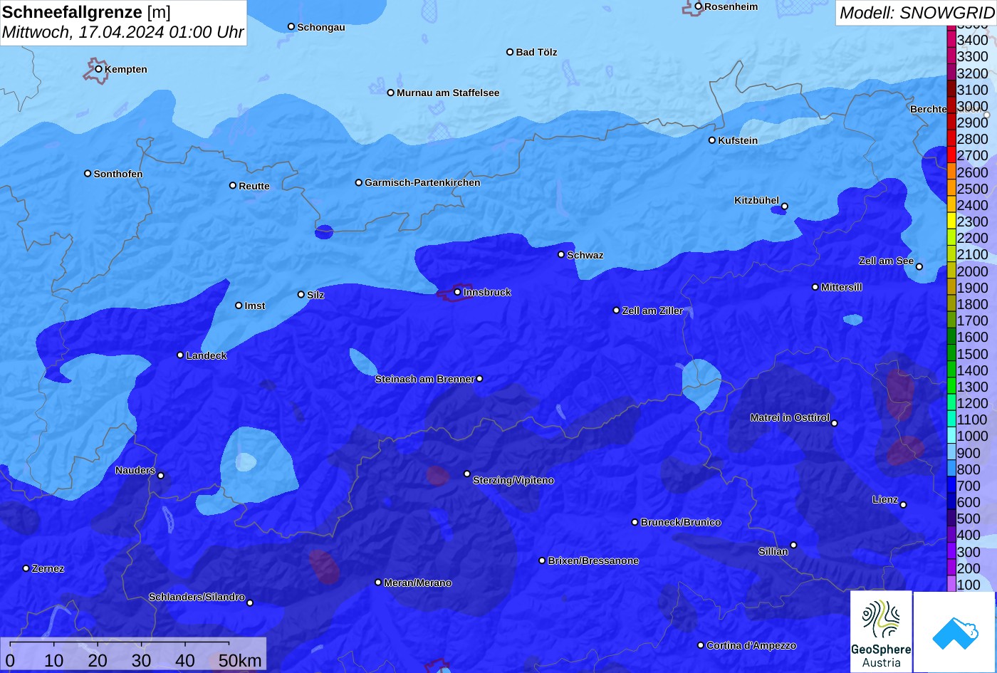This screenshot has width=997, height=673.
Task: Click the Landeck location dot
Action: pos(180,355)
